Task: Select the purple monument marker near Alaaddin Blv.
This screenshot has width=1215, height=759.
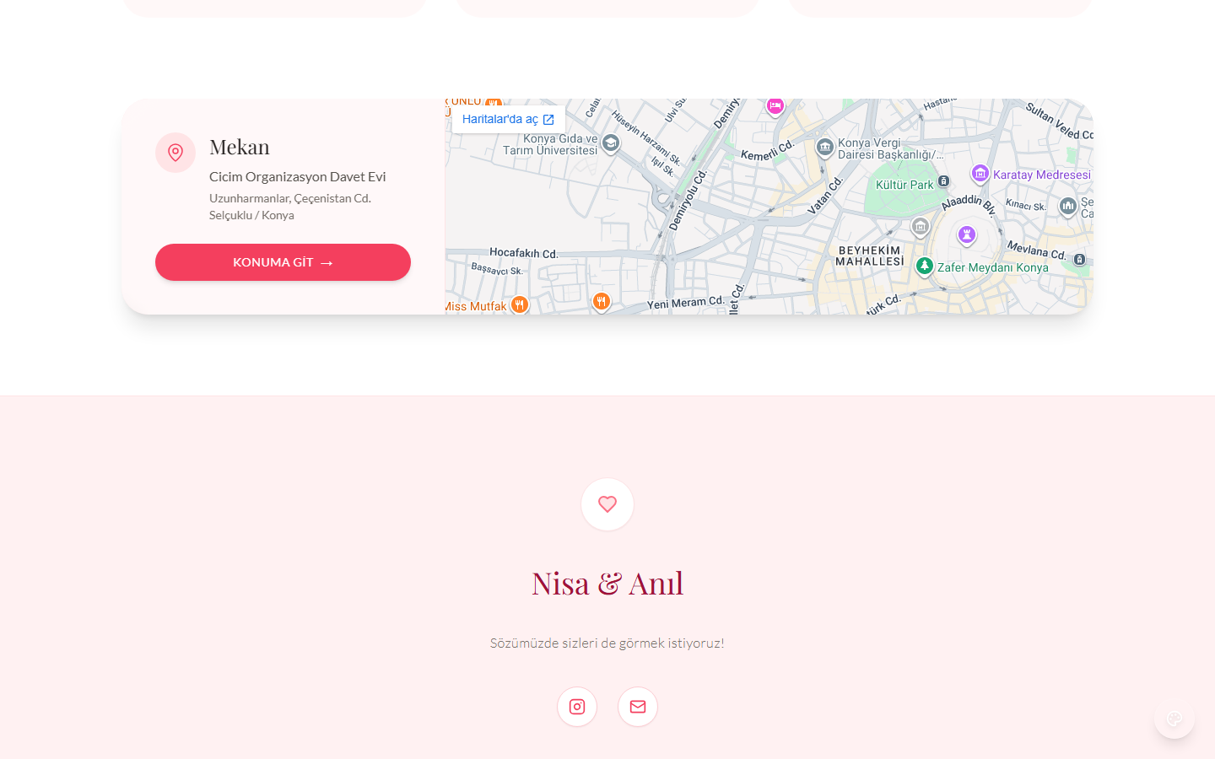Action: tap(967, 234)
